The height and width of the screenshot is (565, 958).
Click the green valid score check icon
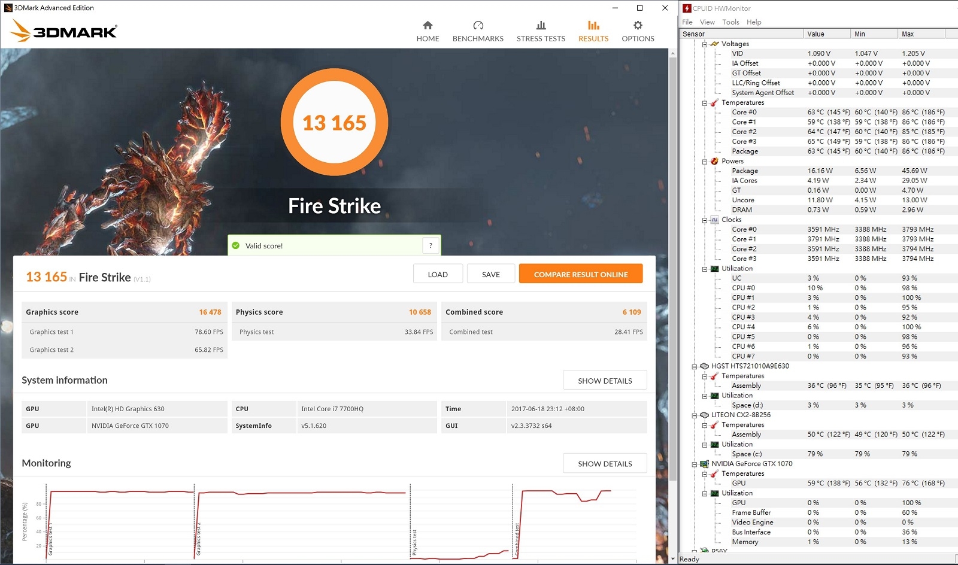(x=236, y=245)
